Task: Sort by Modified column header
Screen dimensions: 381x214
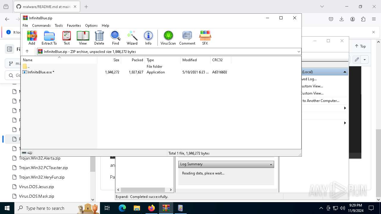Action: [195, 60]
